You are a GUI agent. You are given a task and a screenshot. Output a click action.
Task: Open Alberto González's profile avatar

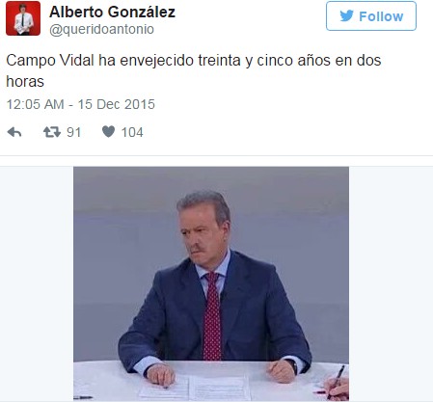(23, 18)
